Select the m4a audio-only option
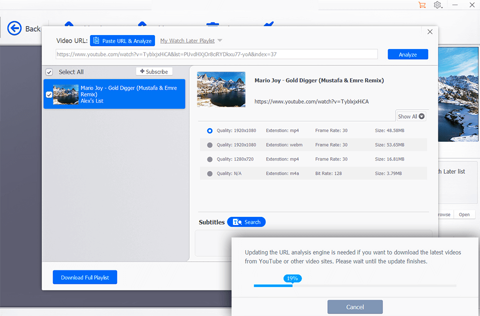Viewport: 480px width, 316px height. [210, 174]
